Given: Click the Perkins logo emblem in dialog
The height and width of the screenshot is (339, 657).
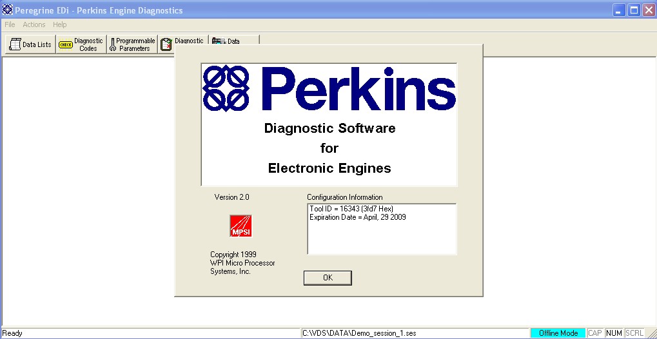Looking at the screenshot, I should [226, 88].
